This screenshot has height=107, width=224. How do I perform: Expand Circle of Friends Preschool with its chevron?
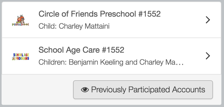pos(208,20)
